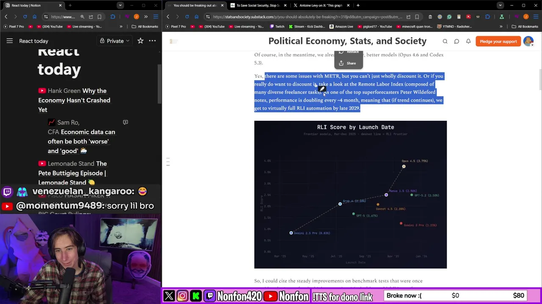Open red YouTube extension in Substack toolbar
This screenshot has width=542, height=304.
pyautogui.click(x=468, y=17)
